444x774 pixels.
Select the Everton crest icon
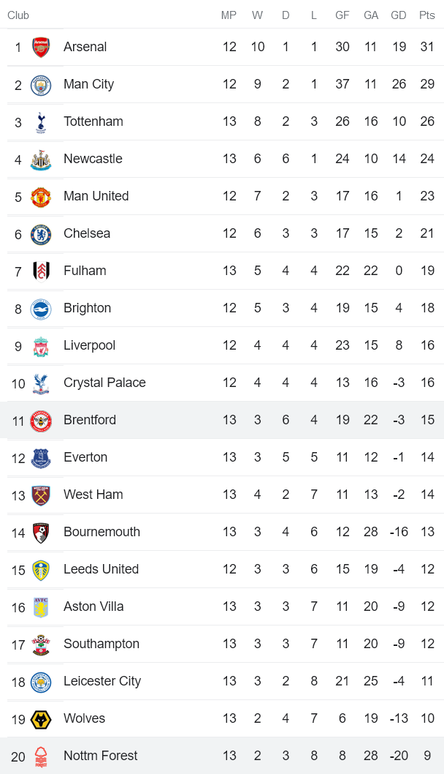click(41, 458)
